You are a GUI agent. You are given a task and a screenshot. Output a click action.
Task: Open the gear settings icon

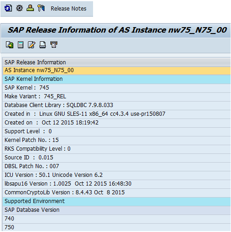point(19,8)
